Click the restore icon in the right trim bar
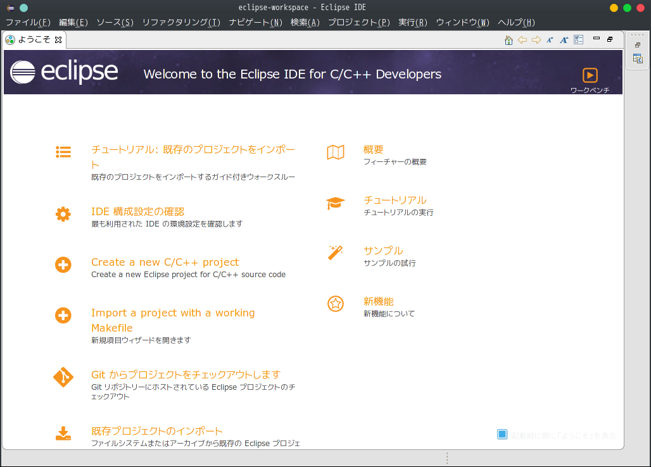The width and height of the screenshot is (651, 467). click(x=638, y=45)
